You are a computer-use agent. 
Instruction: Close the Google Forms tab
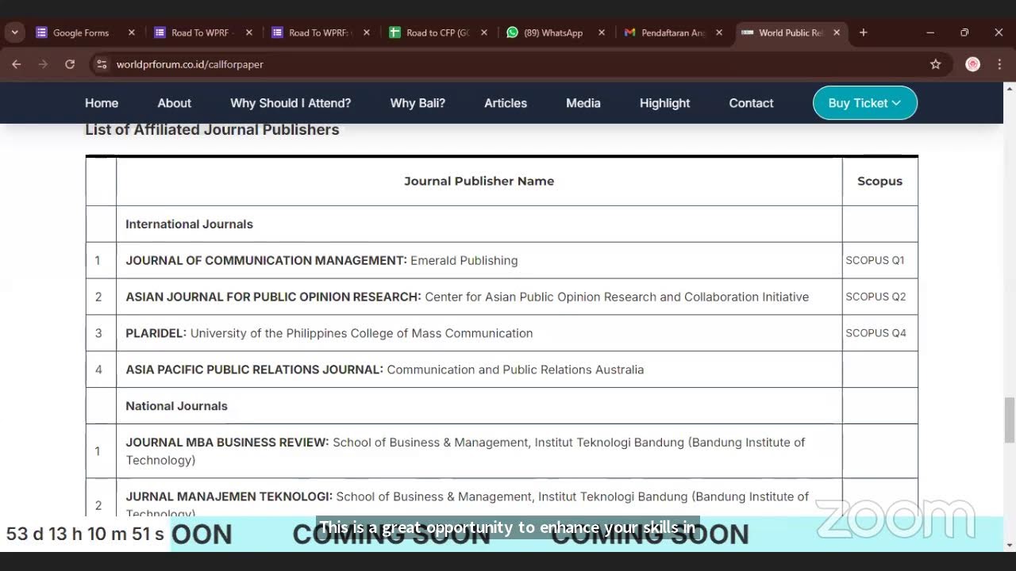(x=132, y=33)
